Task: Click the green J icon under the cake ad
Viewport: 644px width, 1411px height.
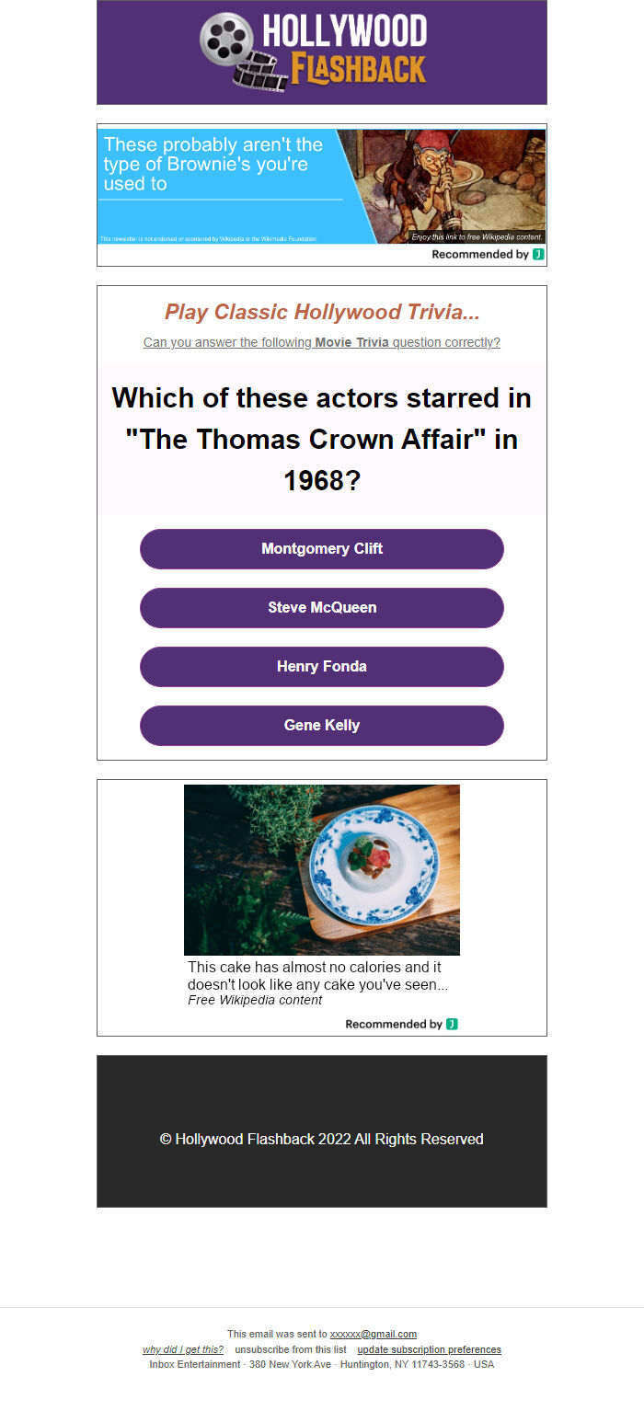Action: pos(452,1025)
